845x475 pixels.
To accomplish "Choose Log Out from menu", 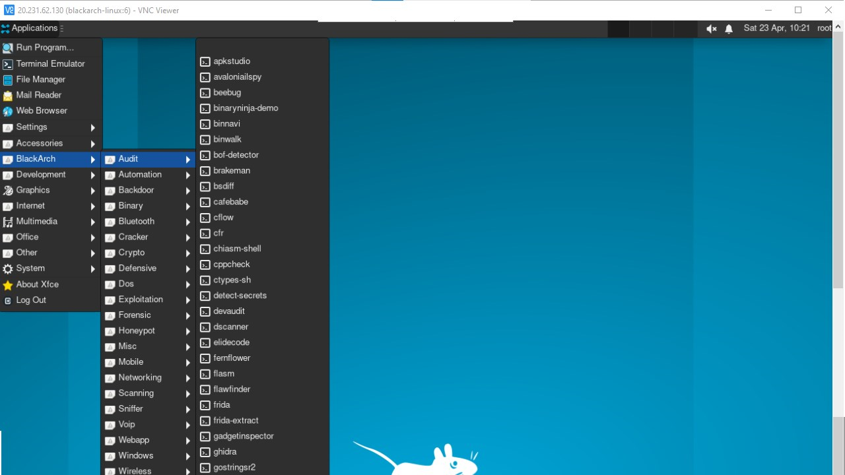I will (x=31, y=300).
